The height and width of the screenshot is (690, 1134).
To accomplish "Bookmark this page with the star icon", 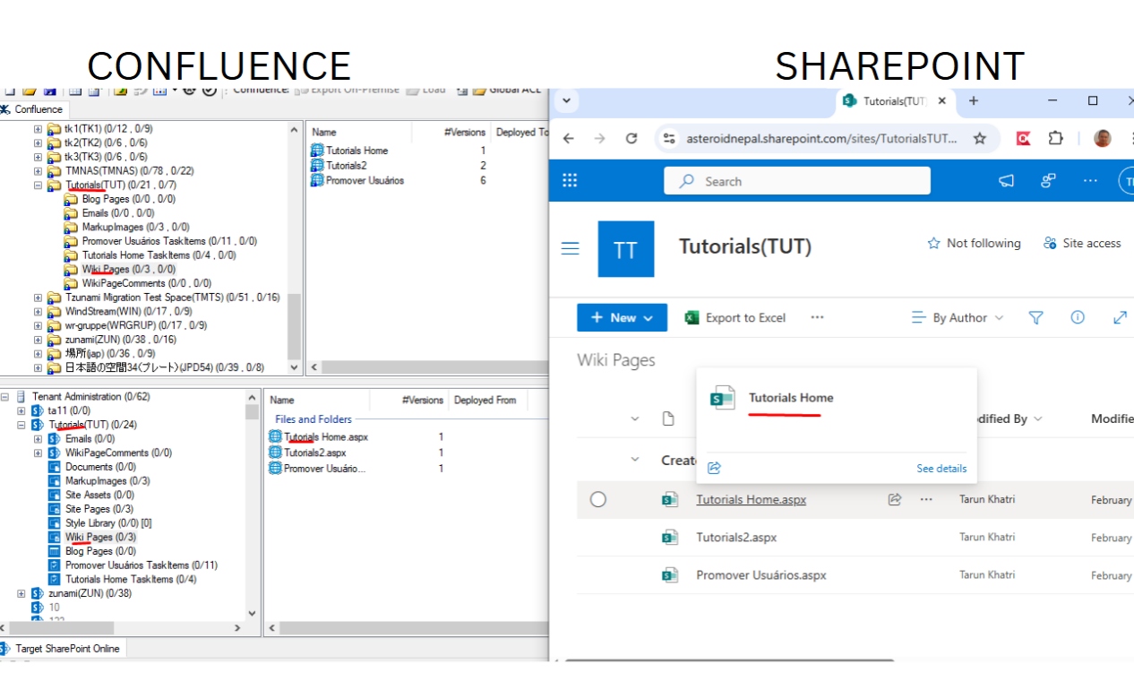I will 980,138.
